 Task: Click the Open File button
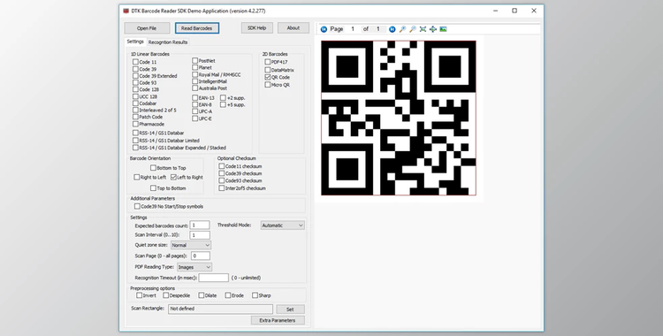[147, 28]
